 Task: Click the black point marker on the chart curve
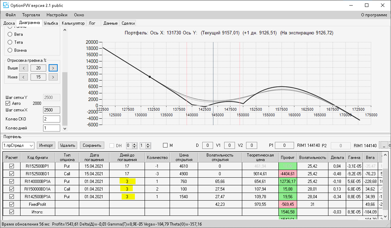pos(149,77)
